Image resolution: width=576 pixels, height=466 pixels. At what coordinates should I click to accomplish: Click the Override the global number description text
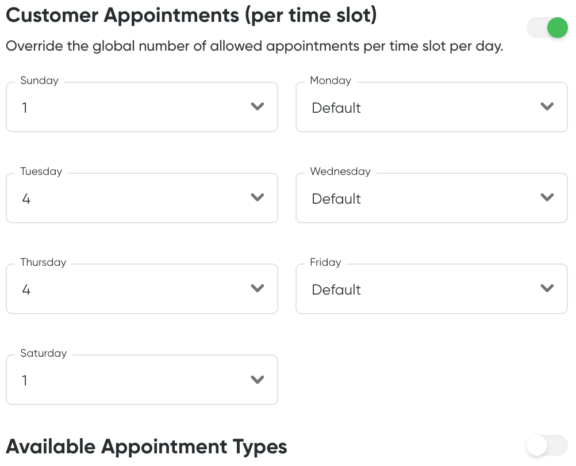click(x=255, y=46)
